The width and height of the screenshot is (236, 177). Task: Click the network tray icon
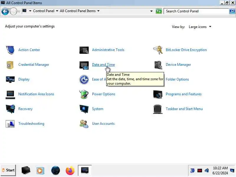(x=192, y=171)
